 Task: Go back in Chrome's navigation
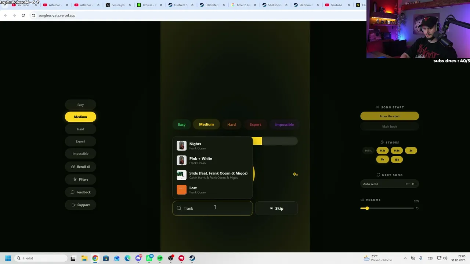pyautogui.click(x=6, y=15)
